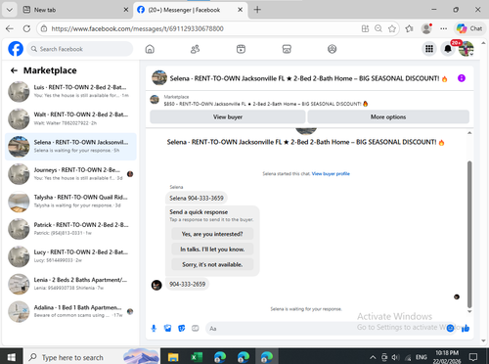Click the browser address bar URL
The width and height of the screenshot is (489, 364).
click(137, 28)
